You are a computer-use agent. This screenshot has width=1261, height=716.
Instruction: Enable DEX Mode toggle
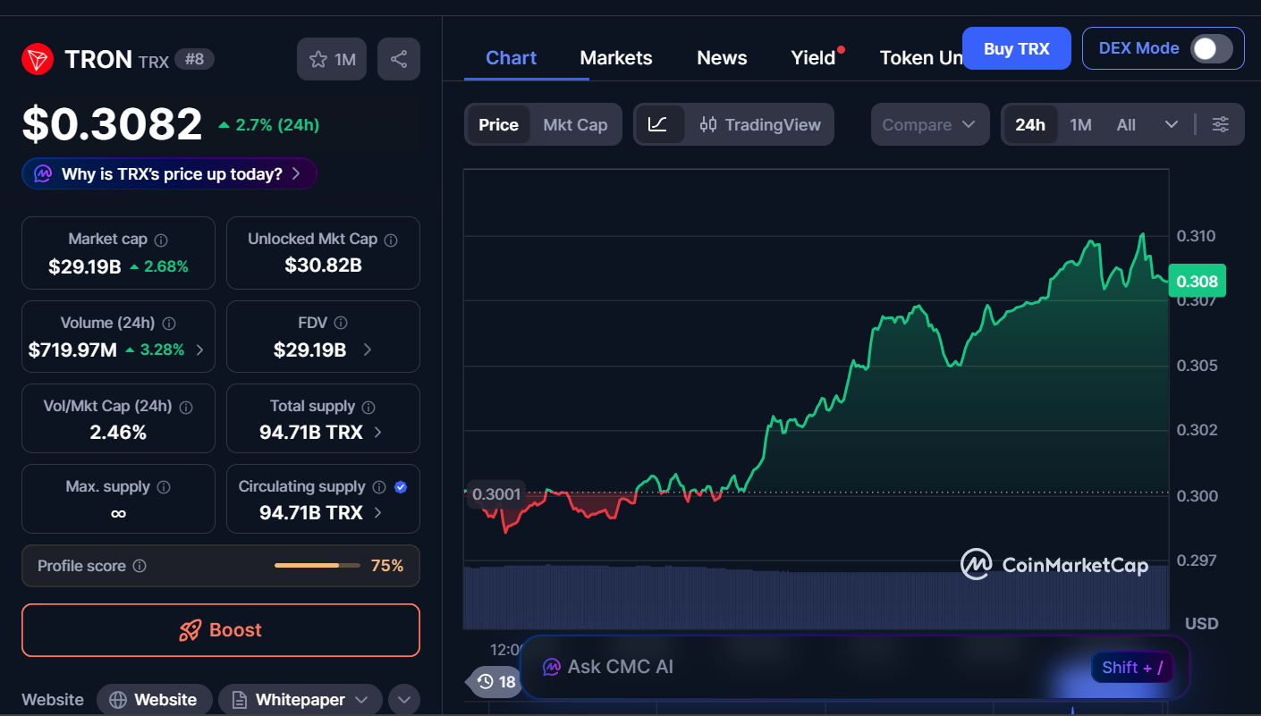1212,48
